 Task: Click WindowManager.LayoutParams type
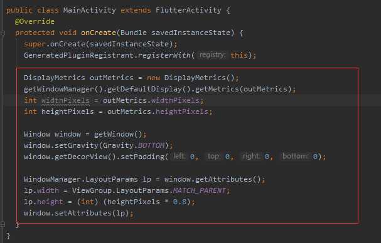pos(81,179)
